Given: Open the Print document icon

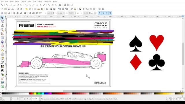Looking at the screenshot, I should [12, 9].
